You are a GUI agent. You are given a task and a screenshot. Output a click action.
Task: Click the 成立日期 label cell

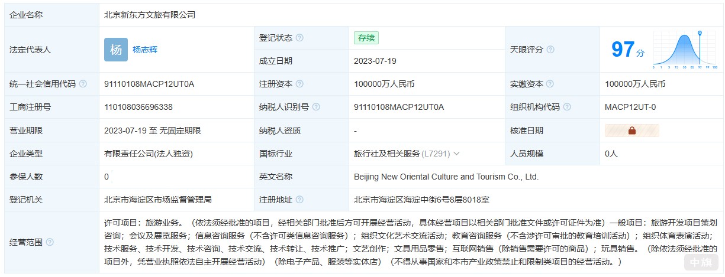pos(301,61)
